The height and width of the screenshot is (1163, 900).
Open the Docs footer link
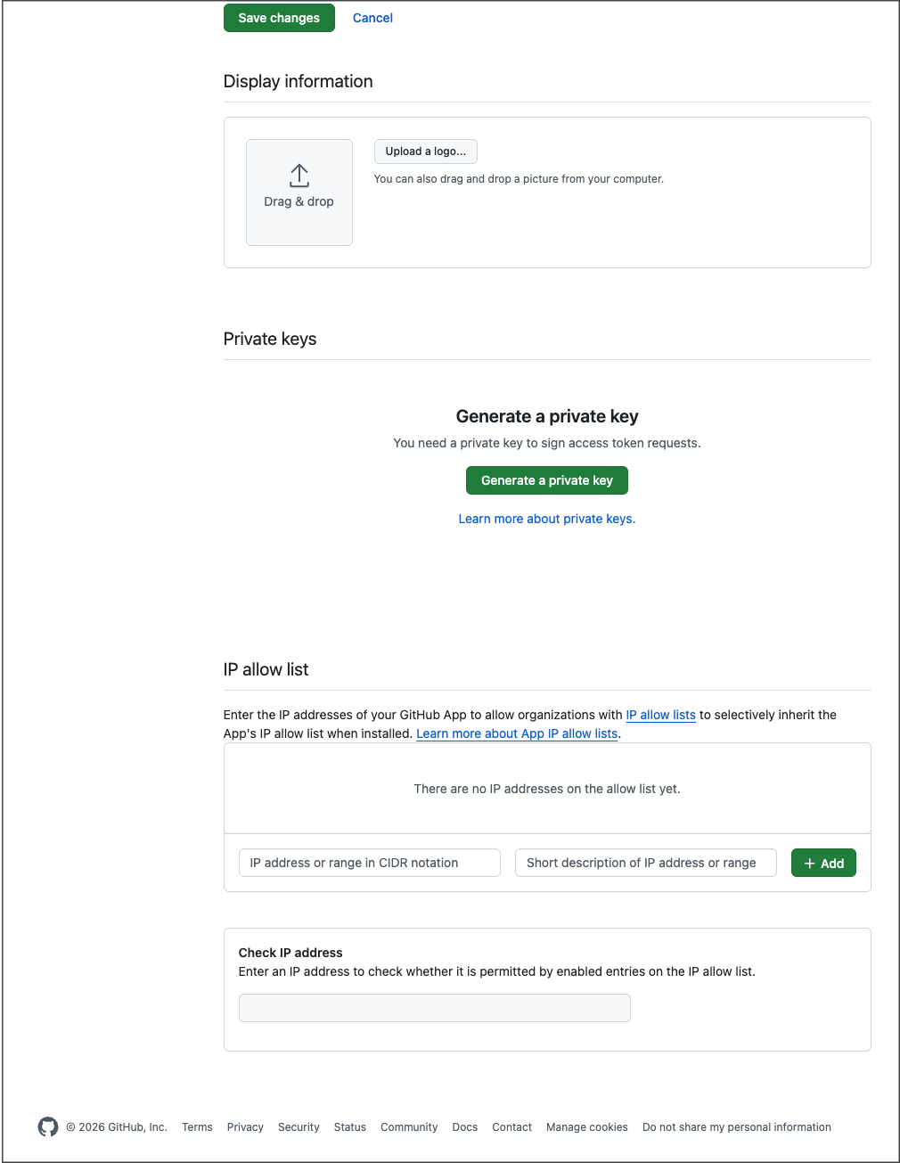[x=465, y=1127]
